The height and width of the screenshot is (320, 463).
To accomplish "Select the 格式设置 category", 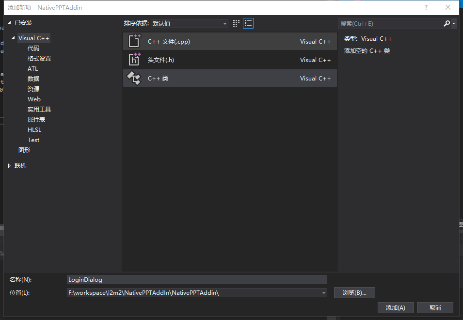I will [x=39, y=59].
